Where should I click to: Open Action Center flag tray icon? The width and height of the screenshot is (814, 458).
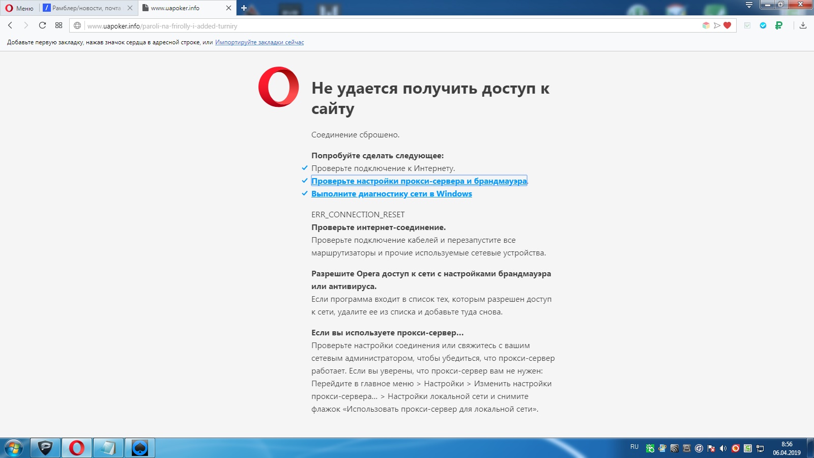point(711,448)
